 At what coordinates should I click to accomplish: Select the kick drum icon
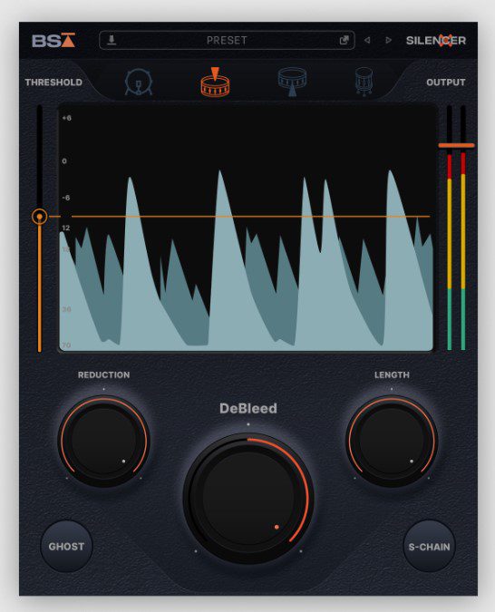point(139,82)
